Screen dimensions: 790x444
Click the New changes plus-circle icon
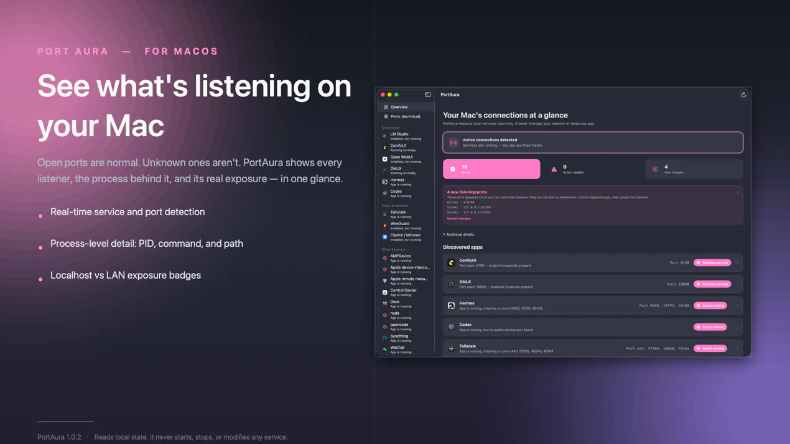click(x=656, y=169)
